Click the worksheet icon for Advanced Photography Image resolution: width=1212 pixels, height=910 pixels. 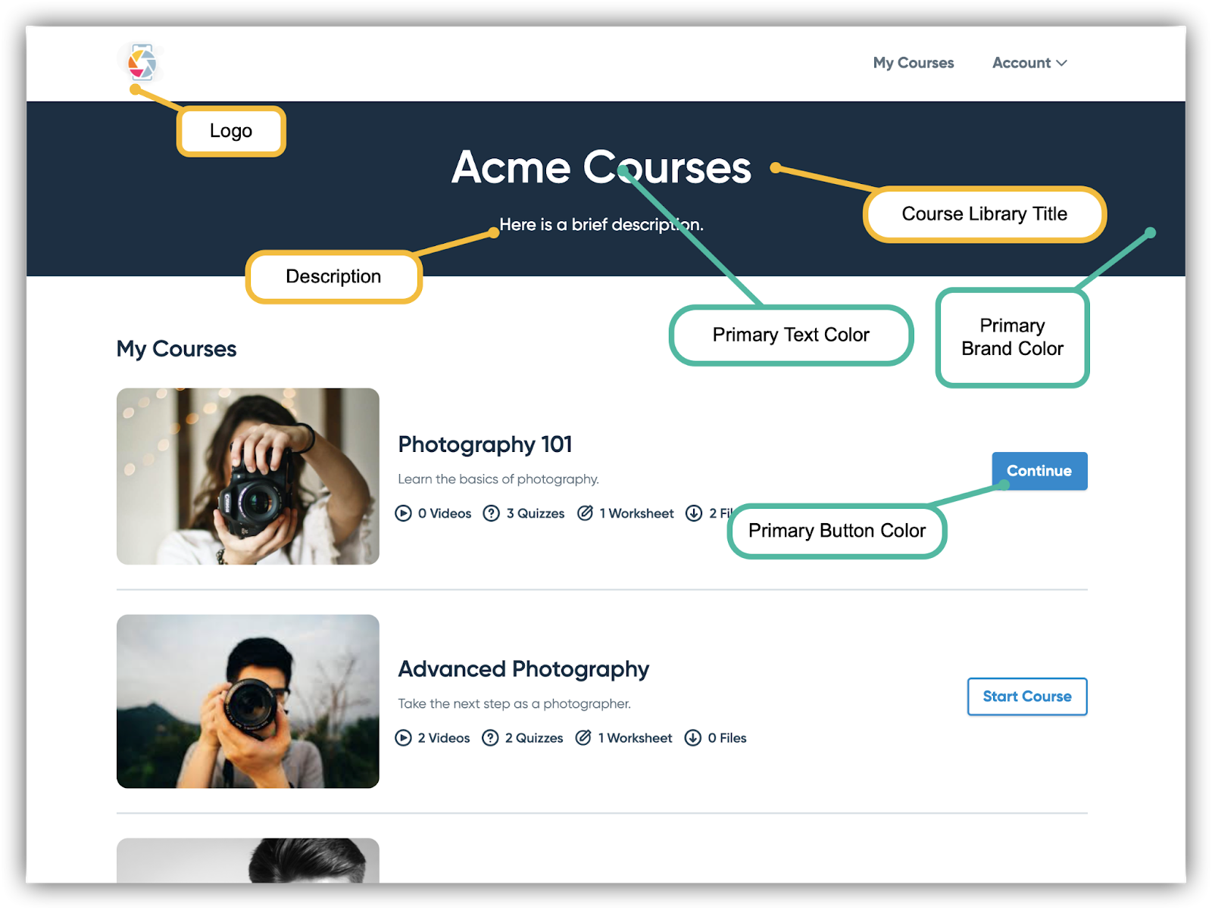(583, 738)
